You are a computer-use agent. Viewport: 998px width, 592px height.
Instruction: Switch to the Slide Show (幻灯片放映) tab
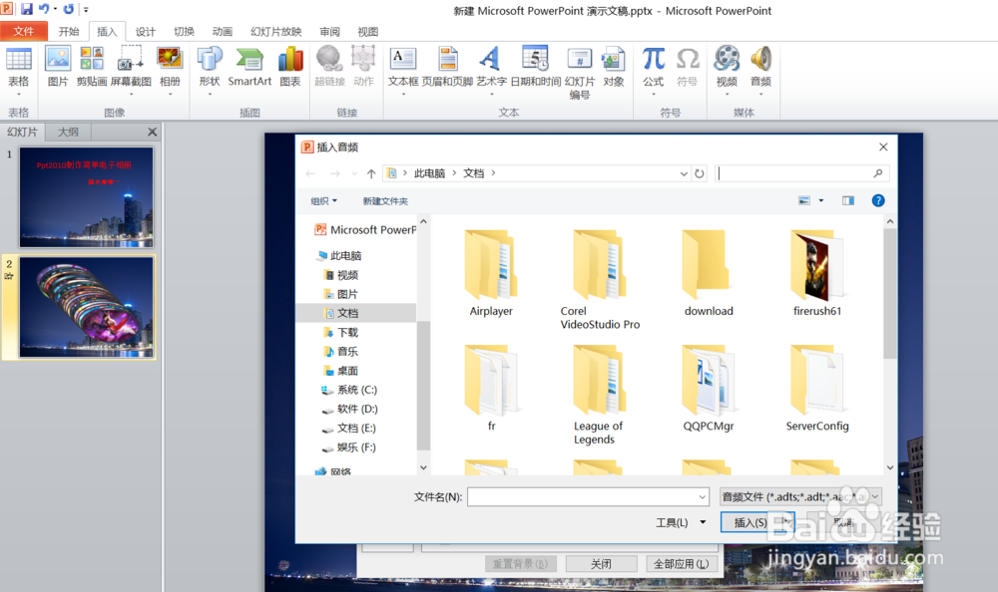click(275, 31)
